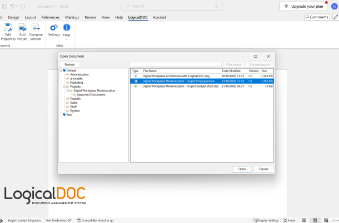339x223 pixels.
Task: Click the blue Help info icon
Action: pyautogui.click(x=67, y=27)
